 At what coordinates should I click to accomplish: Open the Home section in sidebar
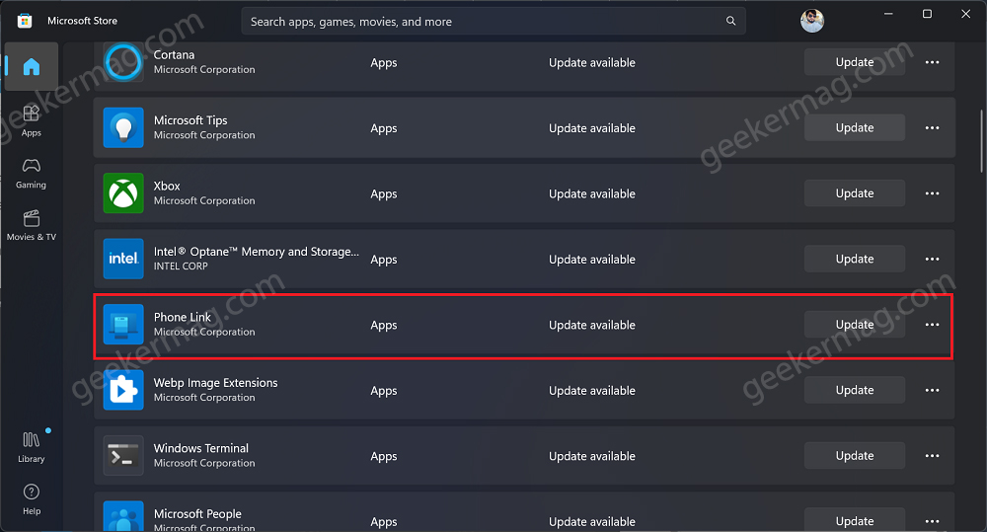point(32,67)
